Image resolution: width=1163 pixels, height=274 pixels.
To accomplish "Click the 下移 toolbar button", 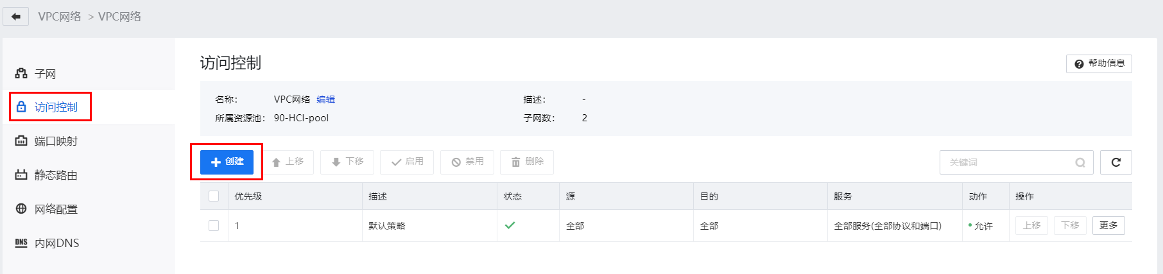I will click(347, 162).
